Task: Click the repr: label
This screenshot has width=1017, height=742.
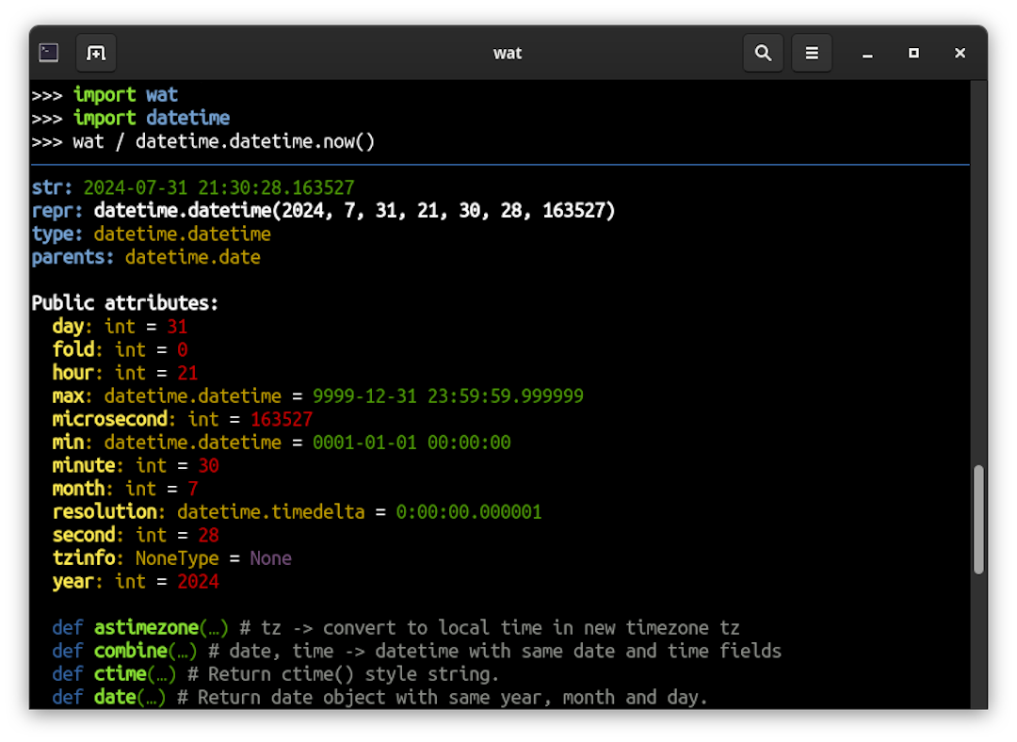Action: [56, 210]
